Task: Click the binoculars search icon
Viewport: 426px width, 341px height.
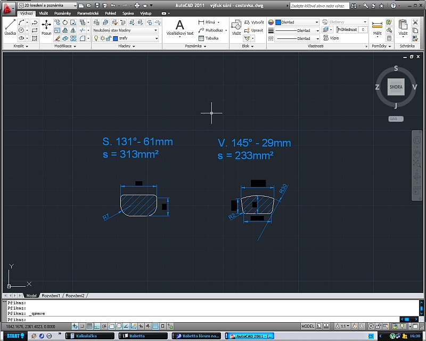Action: [354, 6]
